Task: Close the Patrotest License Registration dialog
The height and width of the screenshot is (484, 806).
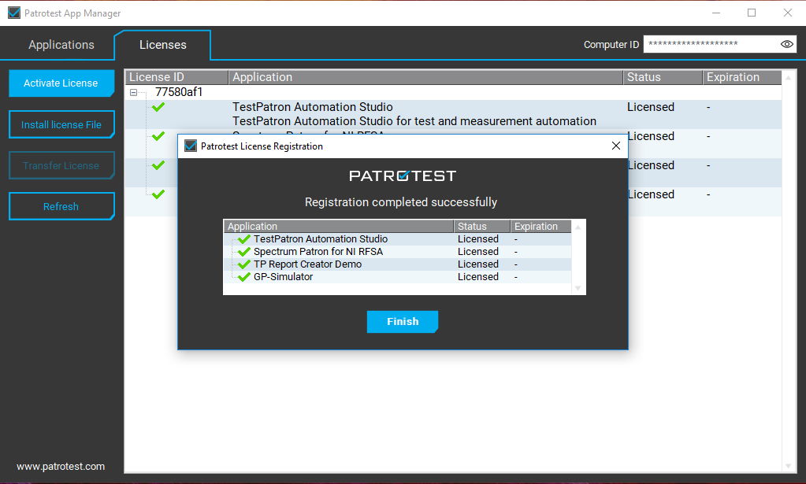Action: tap(616, 146)
